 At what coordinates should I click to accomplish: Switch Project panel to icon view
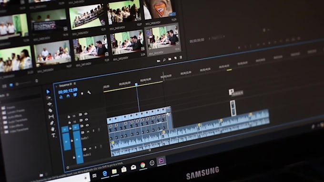11,85
